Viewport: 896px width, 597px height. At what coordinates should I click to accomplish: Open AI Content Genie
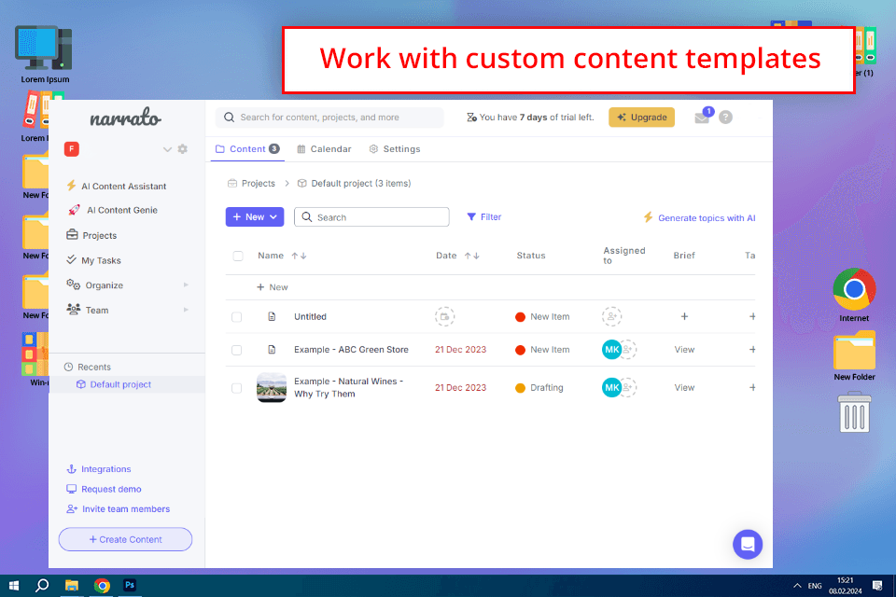[x=113, y=210]
